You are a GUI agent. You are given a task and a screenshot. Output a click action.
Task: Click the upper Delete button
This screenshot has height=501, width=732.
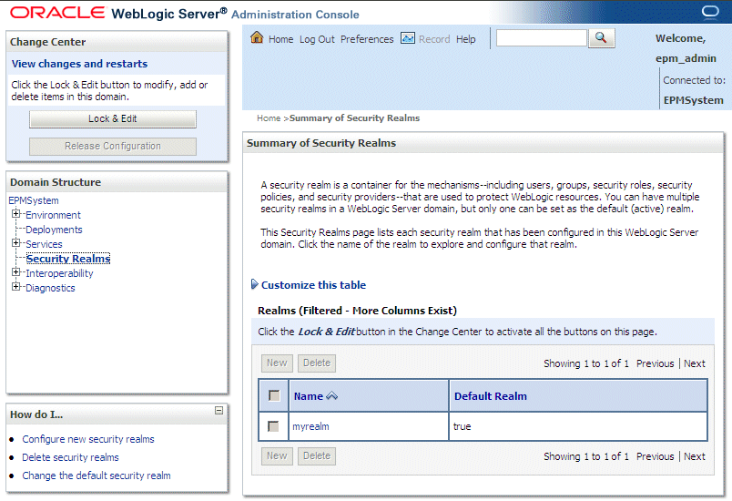coord(317,363)
